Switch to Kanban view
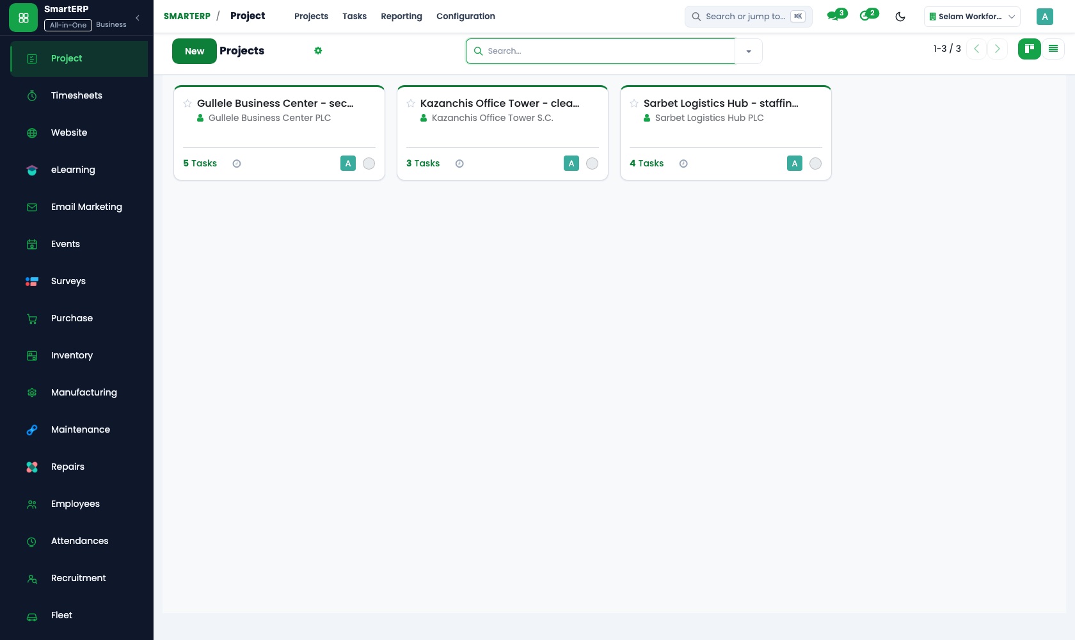This screenshot has height=640, width=1075. 1030,49
